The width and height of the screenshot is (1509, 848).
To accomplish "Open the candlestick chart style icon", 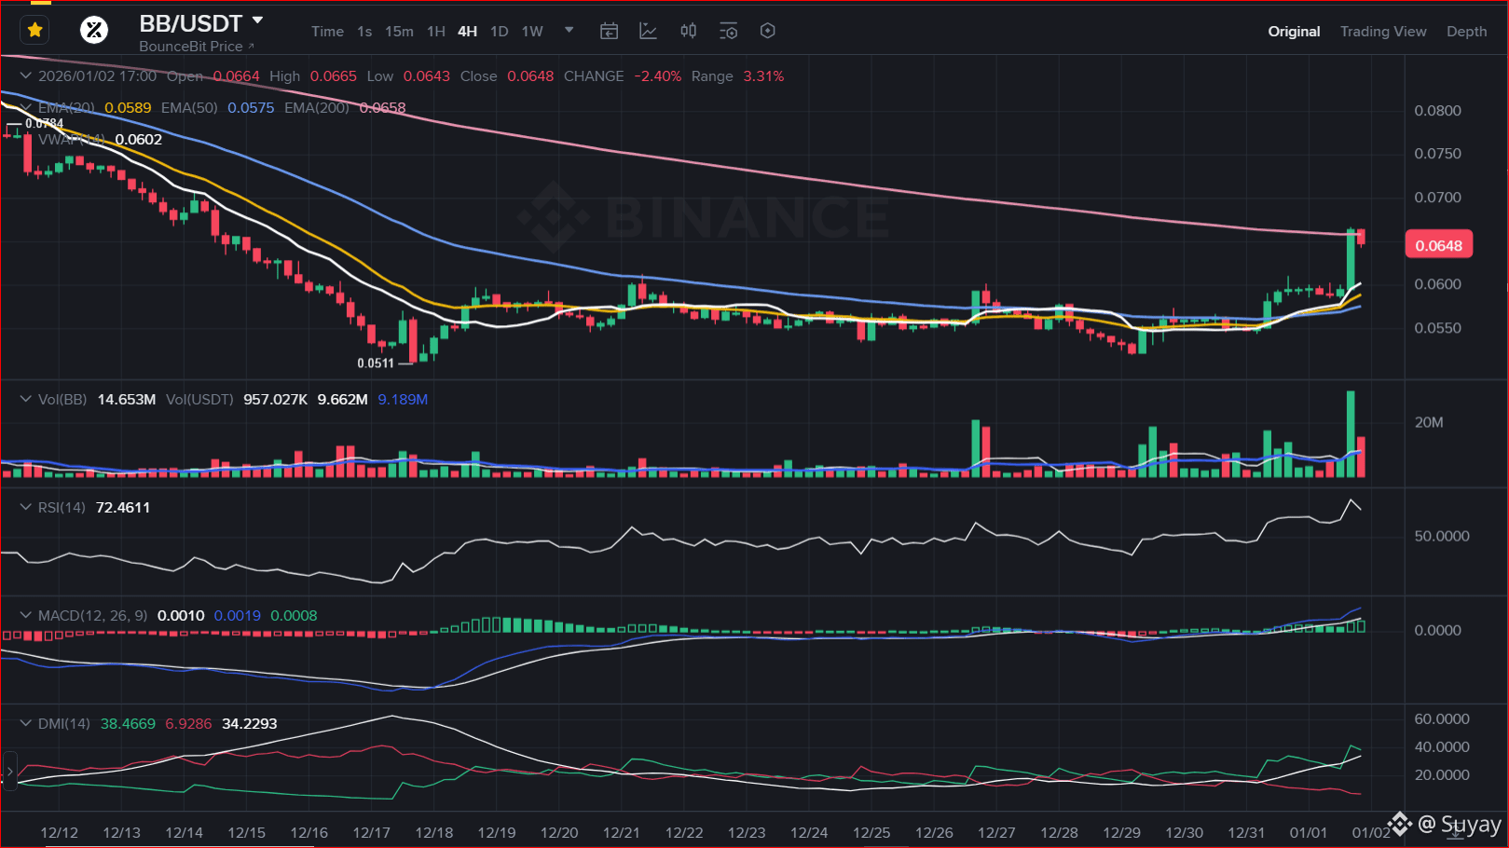I will 688,32.
